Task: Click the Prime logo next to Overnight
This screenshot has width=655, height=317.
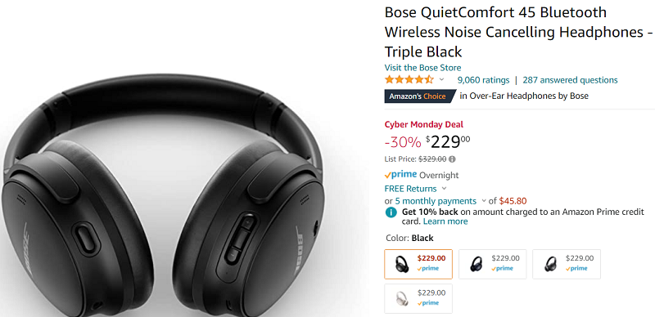Action: [x=400, y=175]
